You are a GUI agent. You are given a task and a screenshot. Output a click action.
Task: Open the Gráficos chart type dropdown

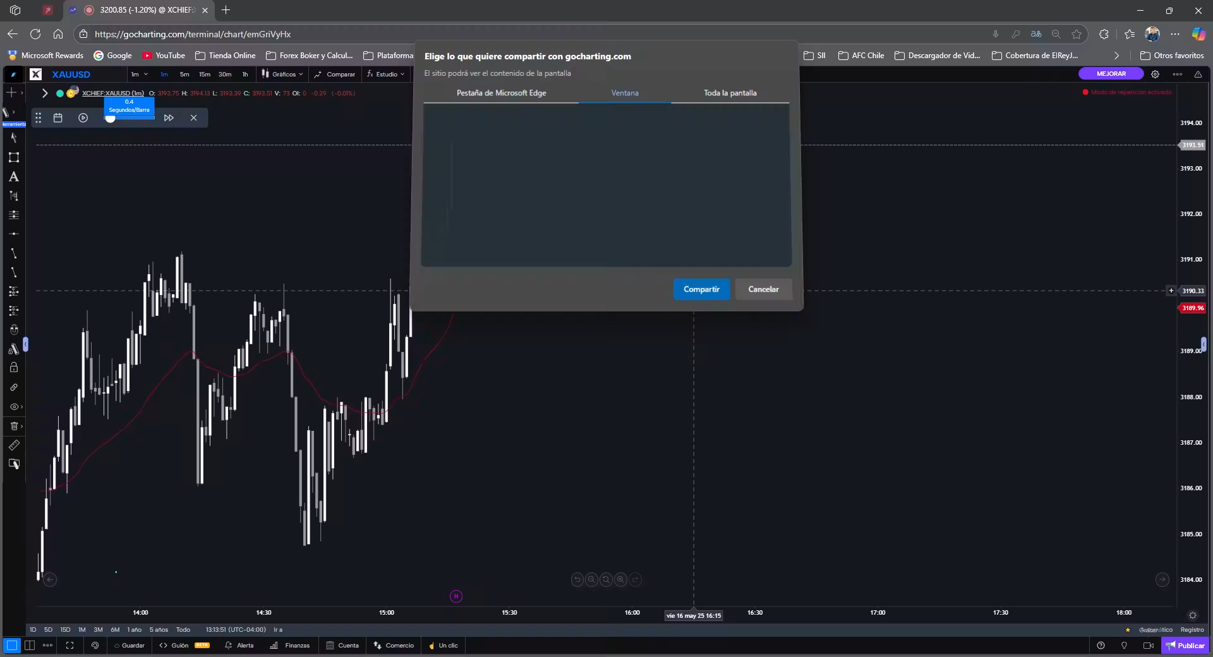pyautogui.click(x=282, y=74)
